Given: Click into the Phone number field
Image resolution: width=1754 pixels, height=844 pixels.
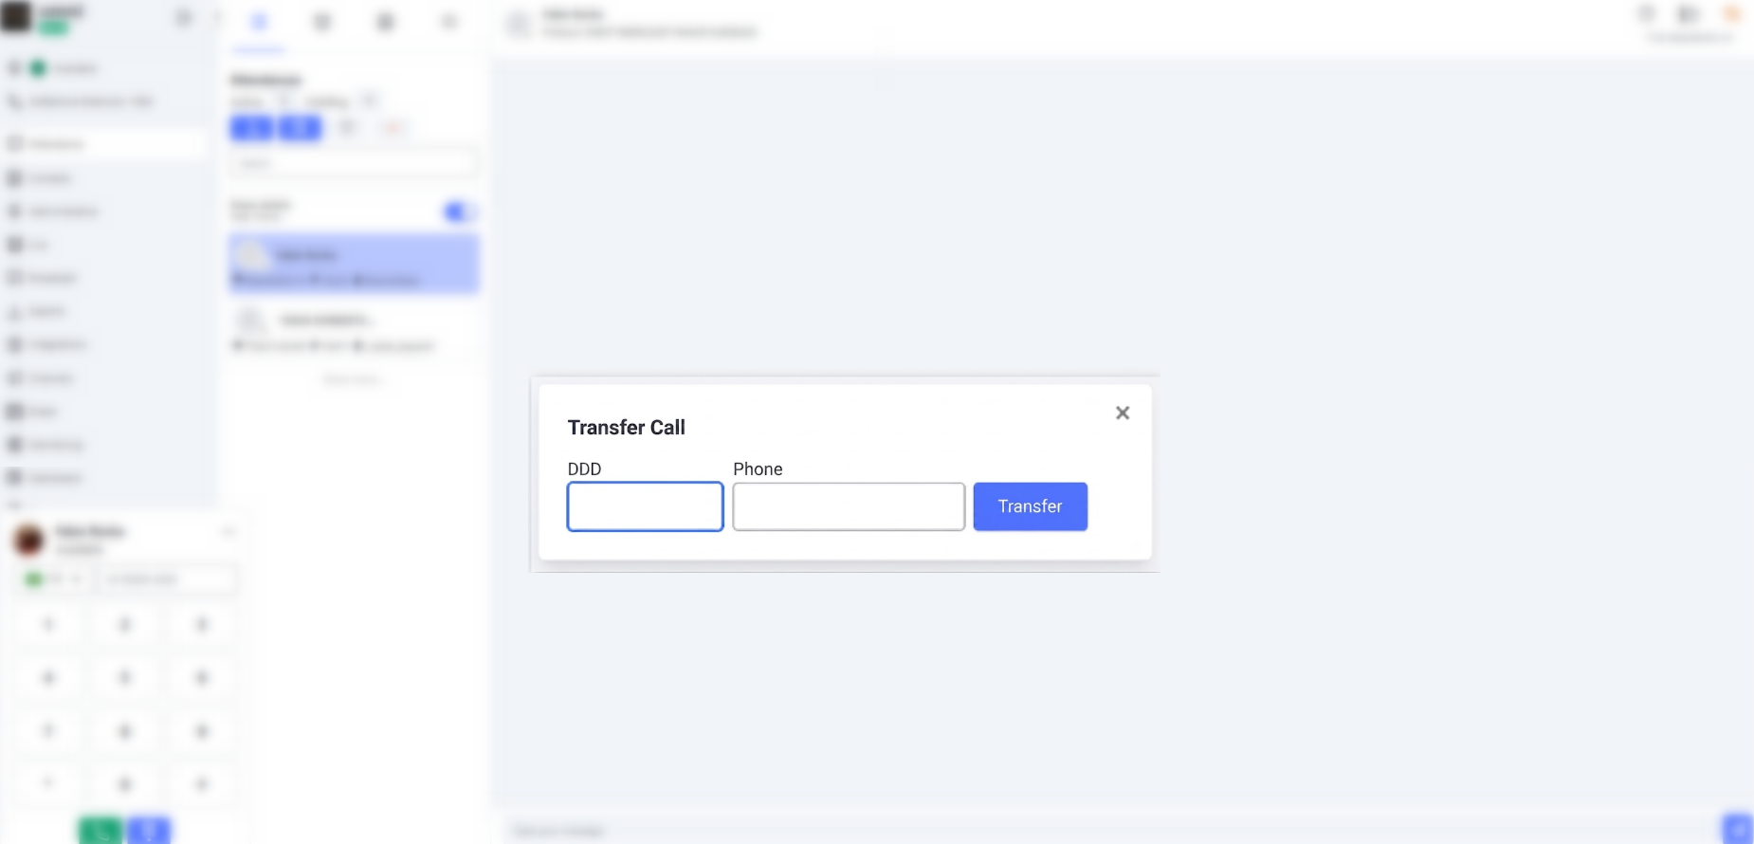Looking at the screenshot, I should (849, 506).
